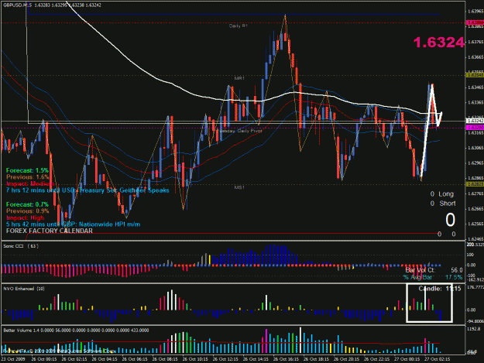The image size is (484, 363).
Task: Click the -162.912 Sonic CCI scale value
Action: [475, 279]
